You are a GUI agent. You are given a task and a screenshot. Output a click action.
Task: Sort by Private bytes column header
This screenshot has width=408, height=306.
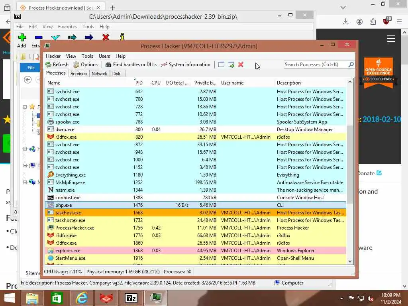(205, 83)
